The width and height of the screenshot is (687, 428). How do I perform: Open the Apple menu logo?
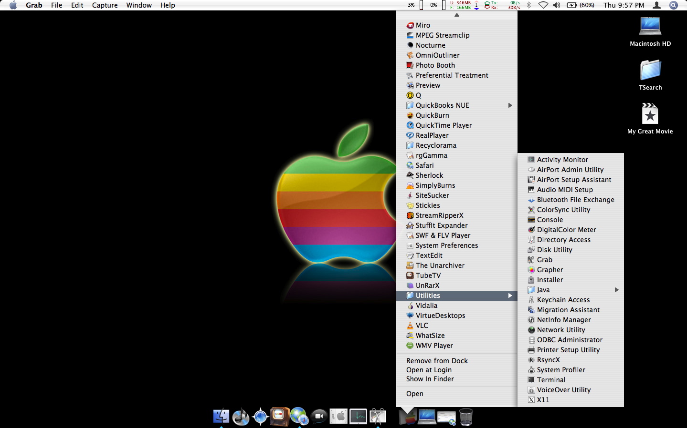(13, 5)
